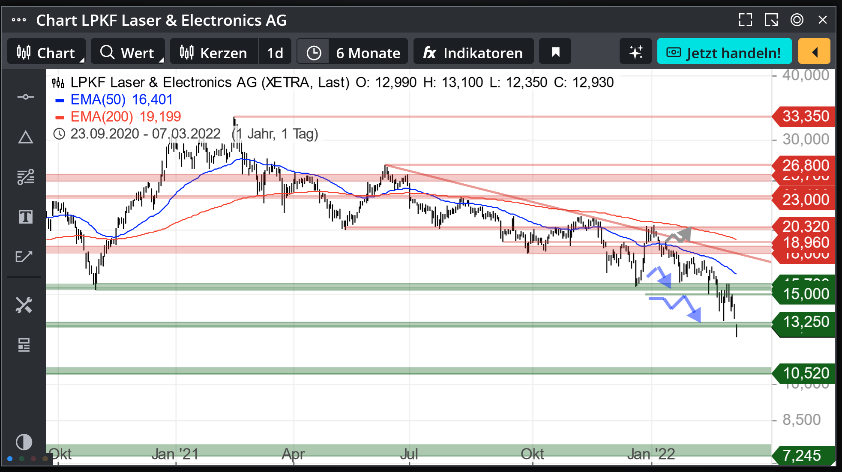
Task: Open the measure tool in sidebar
Action: tap(24, 257)
